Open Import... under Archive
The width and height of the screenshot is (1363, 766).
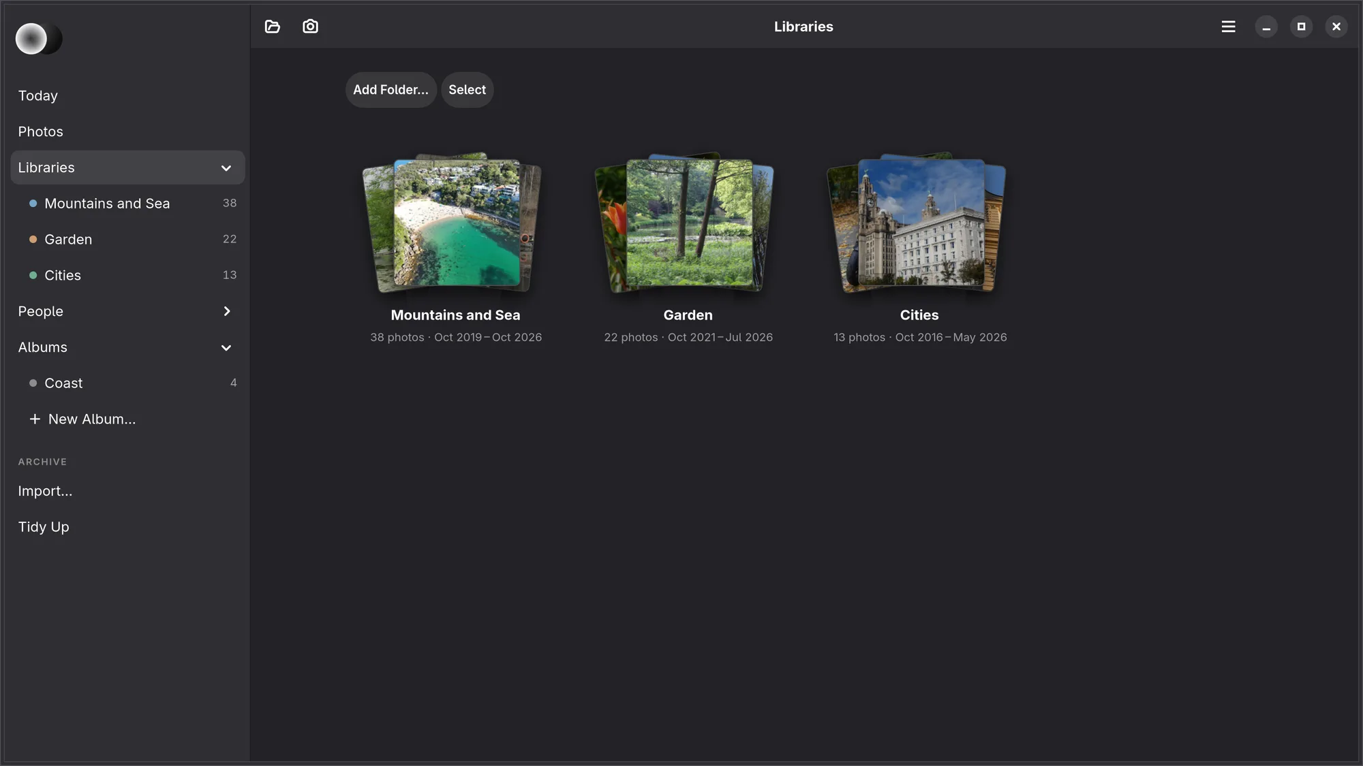click(127, 491)
